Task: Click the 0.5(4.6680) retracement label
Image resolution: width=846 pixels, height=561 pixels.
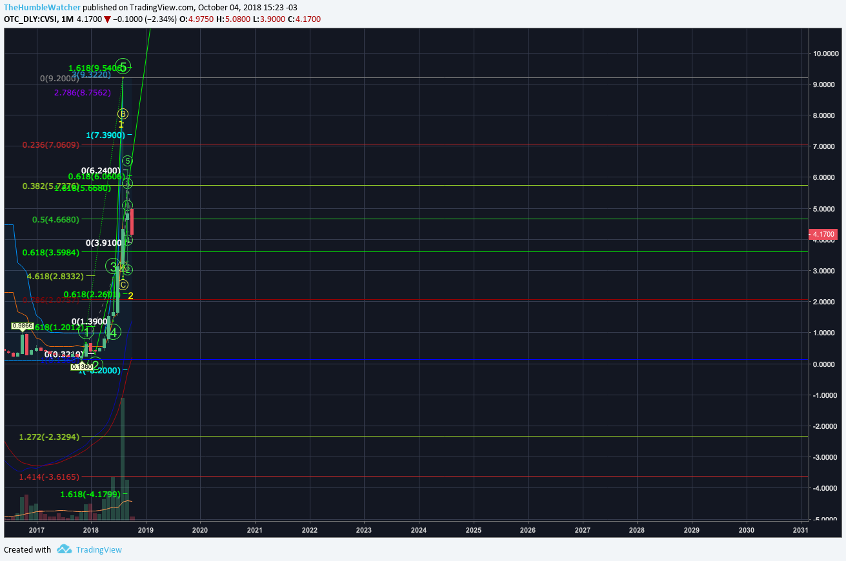Action: [x=55, y=219]
